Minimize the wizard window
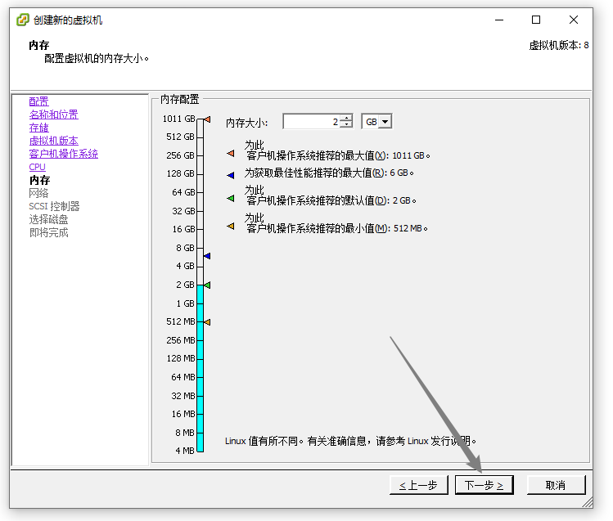Viewport: 613px width, 521px height. click(499, 20)
